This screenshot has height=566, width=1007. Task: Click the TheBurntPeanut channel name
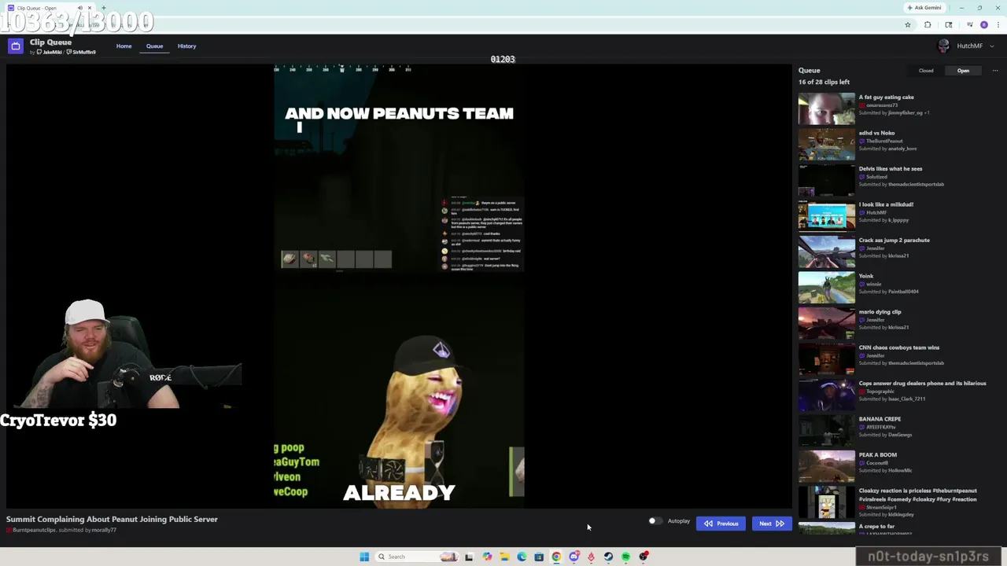pos(884,141)
